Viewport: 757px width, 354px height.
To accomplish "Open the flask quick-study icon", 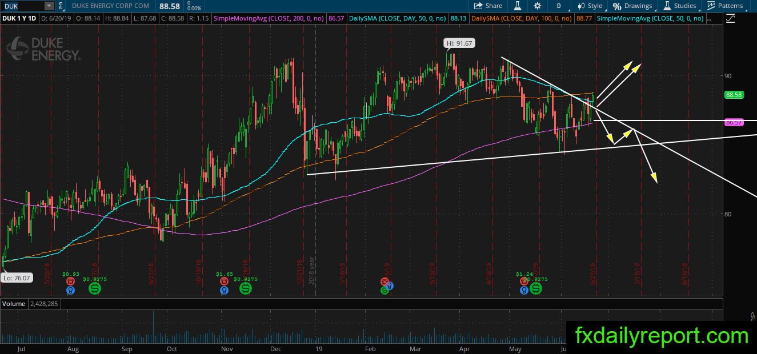I will 518,6.
